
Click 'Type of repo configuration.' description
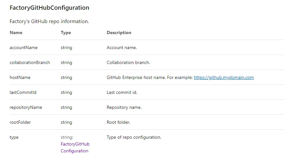(x=134, y=137)
